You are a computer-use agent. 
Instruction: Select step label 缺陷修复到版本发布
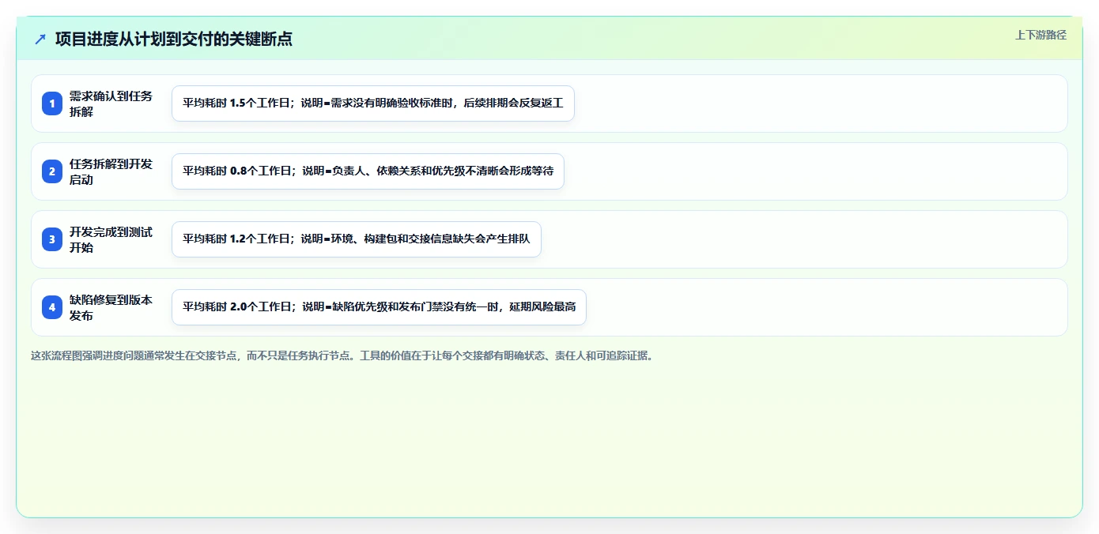click(111, 307)
